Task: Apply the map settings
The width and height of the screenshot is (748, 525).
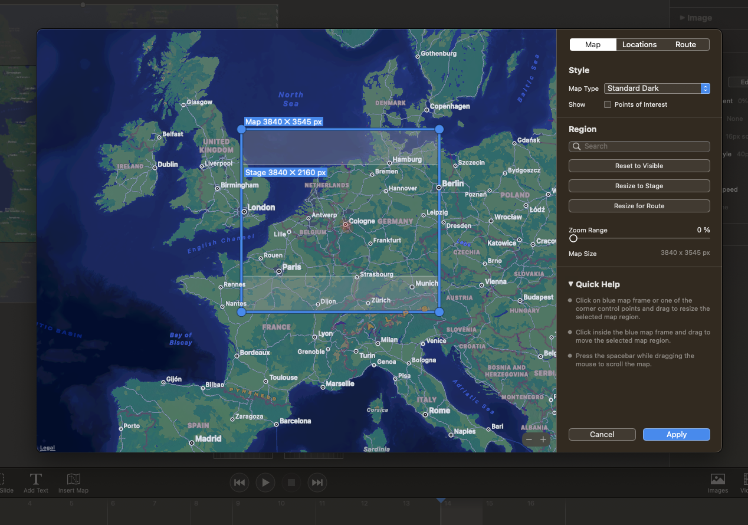Action: pyautogui.click(x=676, y=434)
